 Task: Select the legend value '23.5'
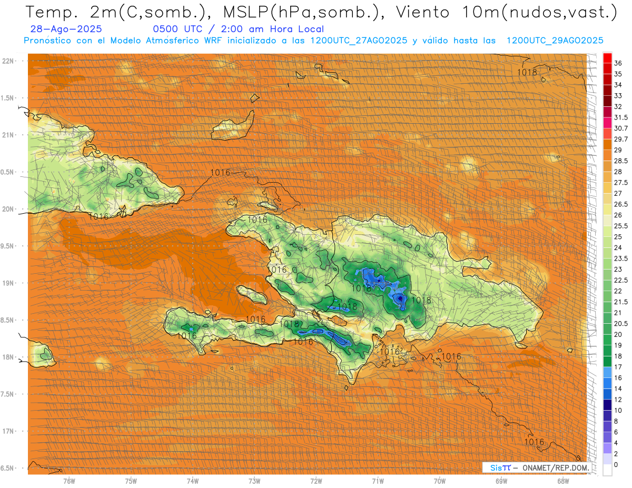621,258
